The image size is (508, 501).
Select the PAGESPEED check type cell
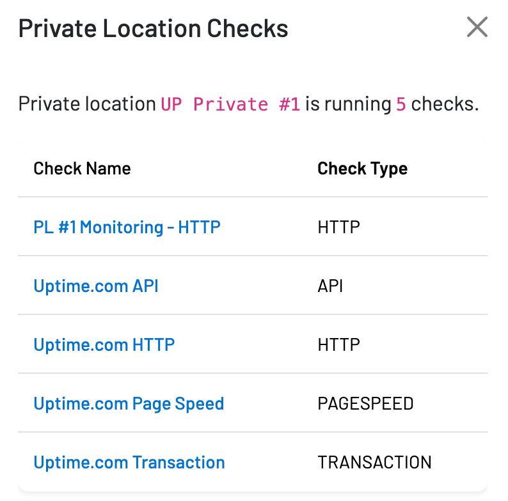[365, 404]
